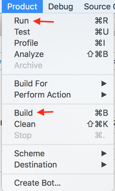Close the highlighted Product menu title
Image resolution: width=115 pixels, height=191 pixels.
tap(22, 6)
